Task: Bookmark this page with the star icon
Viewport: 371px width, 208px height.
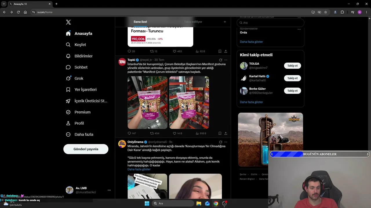Action: [x=325, y=12]
